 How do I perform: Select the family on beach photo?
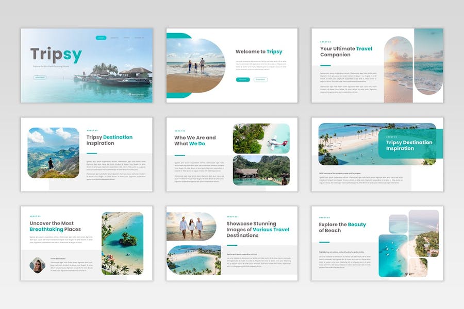click(x=196, y=65)
